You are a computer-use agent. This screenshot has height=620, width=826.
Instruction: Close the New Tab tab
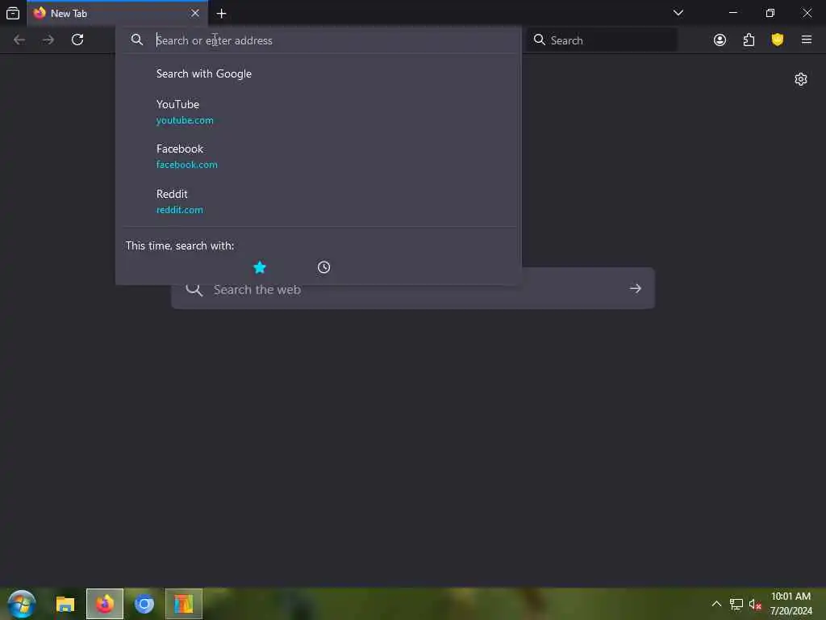(x=195, y=13)
